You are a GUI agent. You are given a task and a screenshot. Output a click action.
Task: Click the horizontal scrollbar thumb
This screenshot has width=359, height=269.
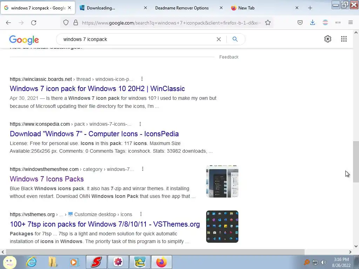coord(155,252)
